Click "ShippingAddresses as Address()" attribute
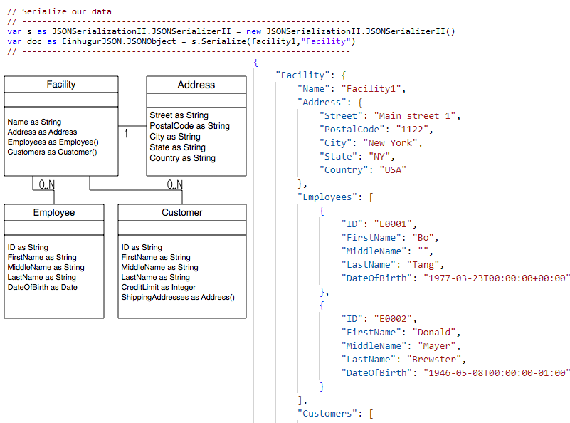The width and height of the screenshot is (570, 423). (x=178, y=297)
